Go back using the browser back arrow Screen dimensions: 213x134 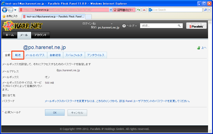[x=5, y=10]
